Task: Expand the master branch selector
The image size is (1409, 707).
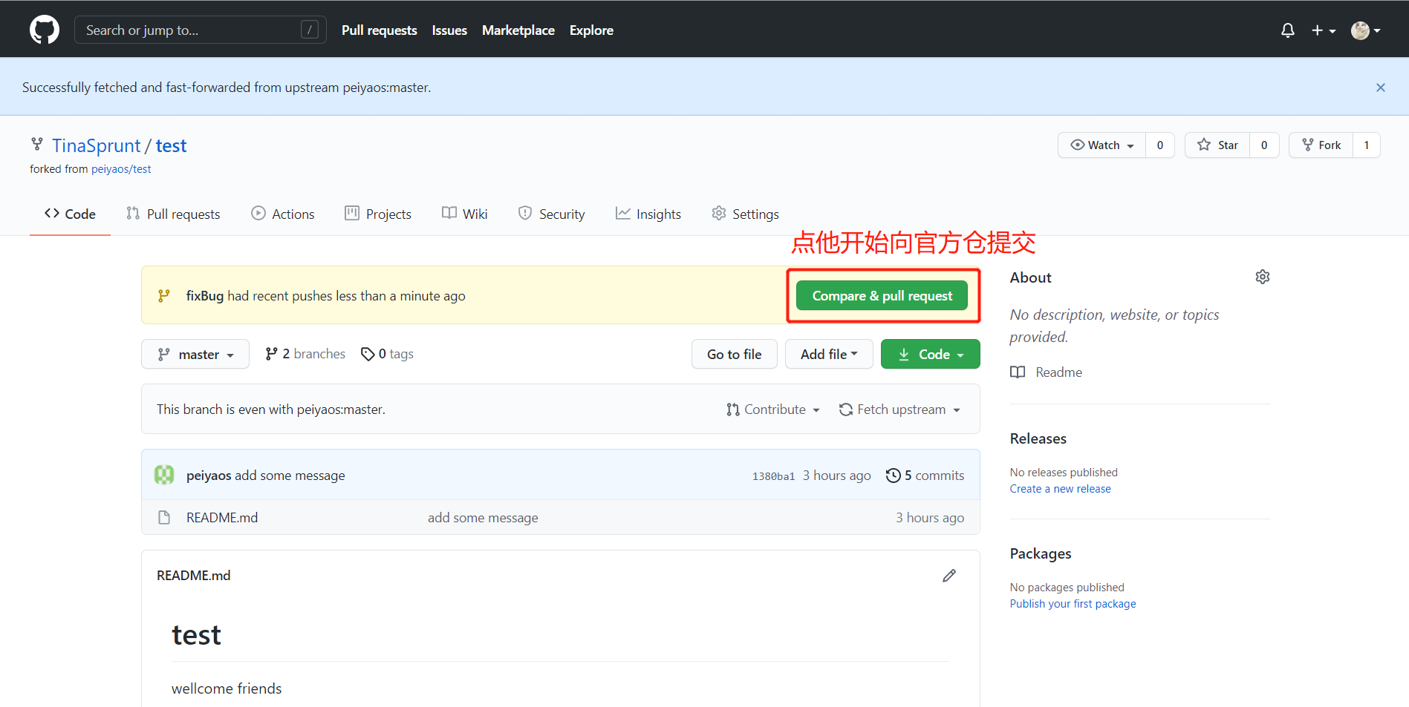Action: coord(195,354)
